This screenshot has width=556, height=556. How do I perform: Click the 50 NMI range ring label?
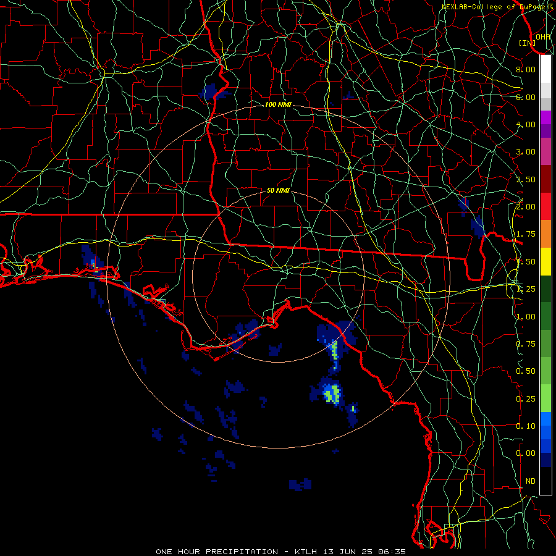(x=278, y=190)
